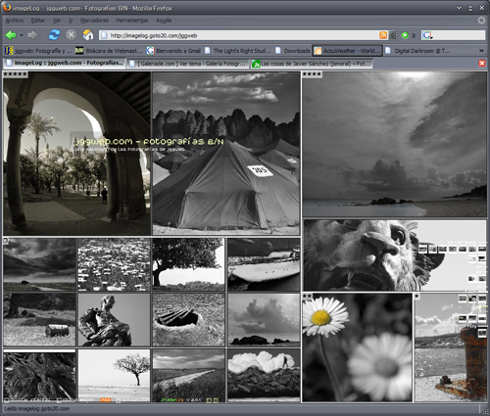Open the large leafy tree silhouette thumbnail
The image size is (490, 416).
[188, 264]
